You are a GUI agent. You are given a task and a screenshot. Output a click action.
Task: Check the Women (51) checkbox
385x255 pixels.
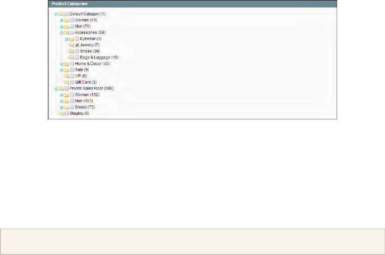pos(72,20)
